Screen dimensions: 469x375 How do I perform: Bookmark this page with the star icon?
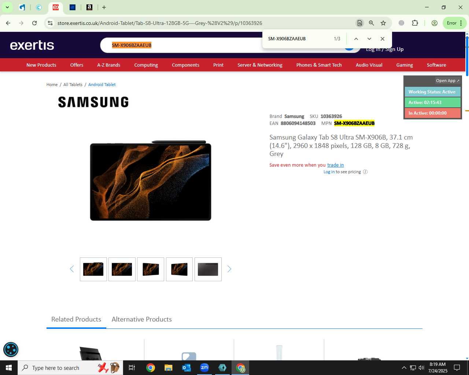[383, 23]
